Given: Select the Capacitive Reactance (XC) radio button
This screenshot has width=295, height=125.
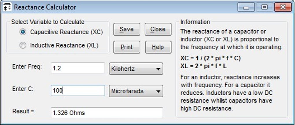Looking at the screenshot, I should (23, 32).
